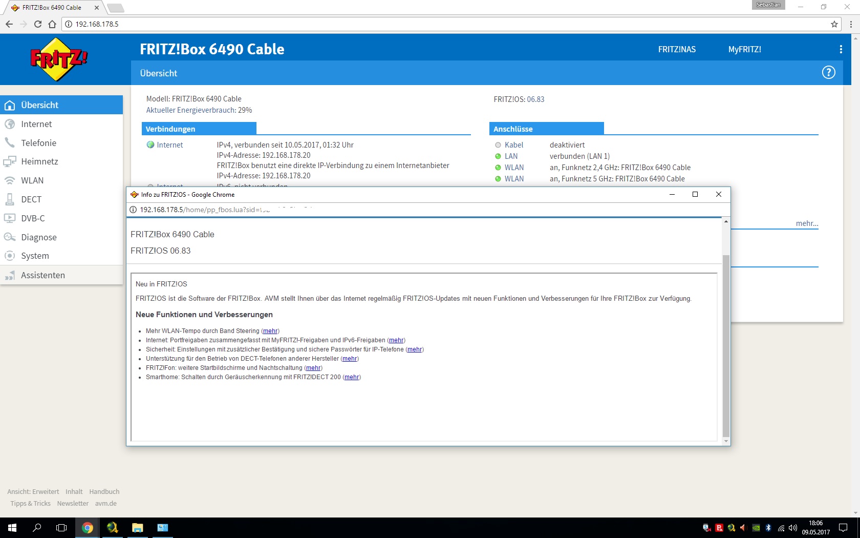Switch to Google Chrome on the taskbar

(88, 528)
